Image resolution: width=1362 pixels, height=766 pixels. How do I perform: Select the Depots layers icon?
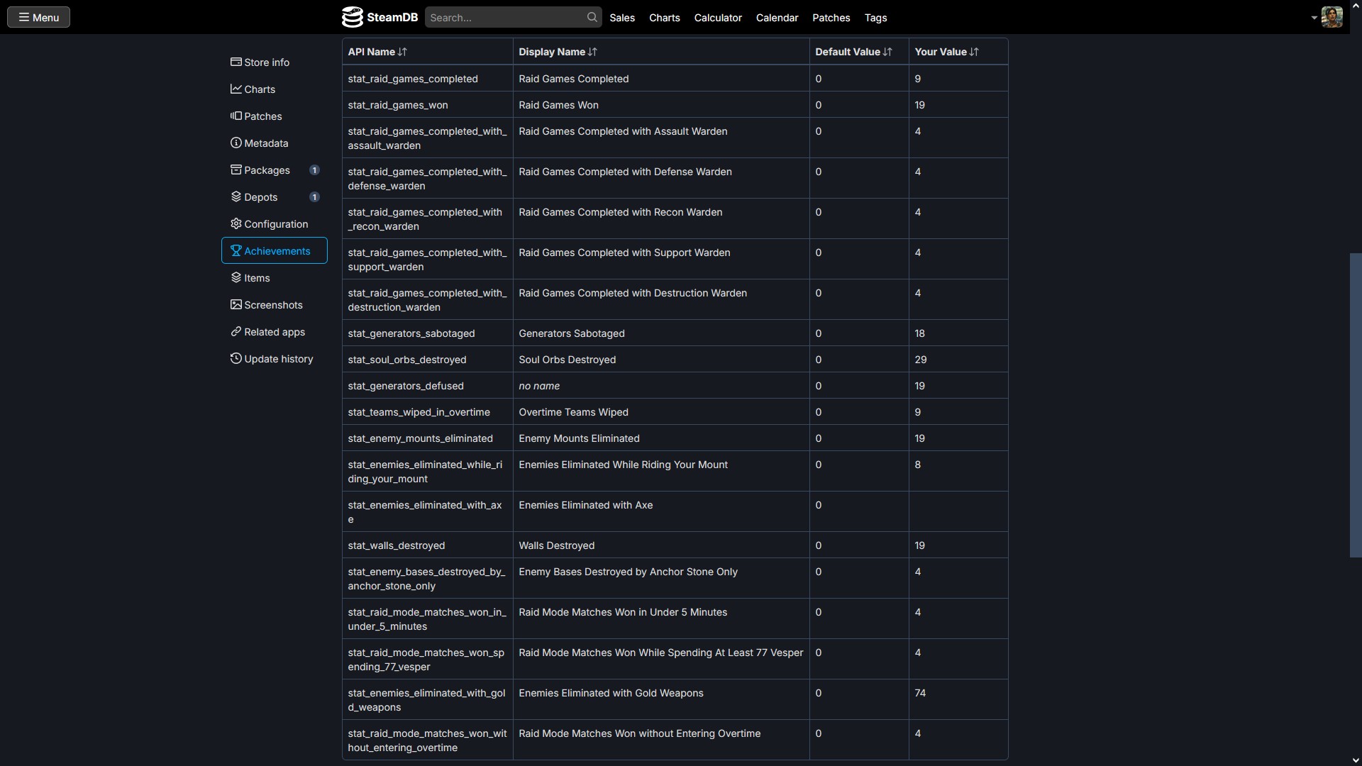[236, 197]
